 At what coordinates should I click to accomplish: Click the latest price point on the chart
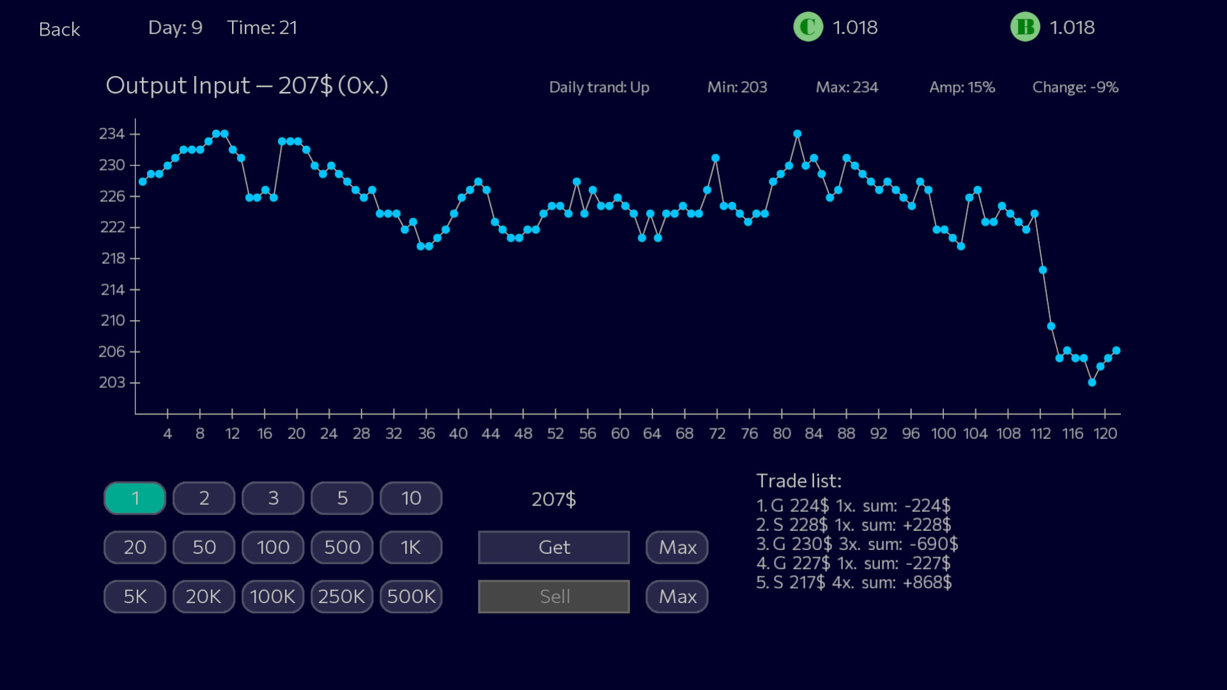pyautogui.click(x=1116, y=349)
